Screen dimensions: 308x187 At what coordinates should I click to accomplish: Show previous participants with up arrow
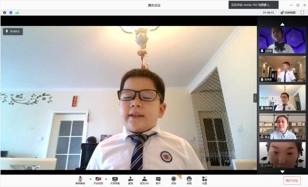[282, 25]
